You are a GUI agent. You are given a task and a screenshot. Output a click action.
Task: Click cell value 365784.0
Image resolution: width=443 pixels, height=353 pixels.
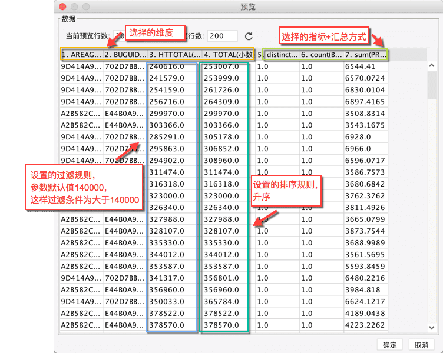(221, 302)
